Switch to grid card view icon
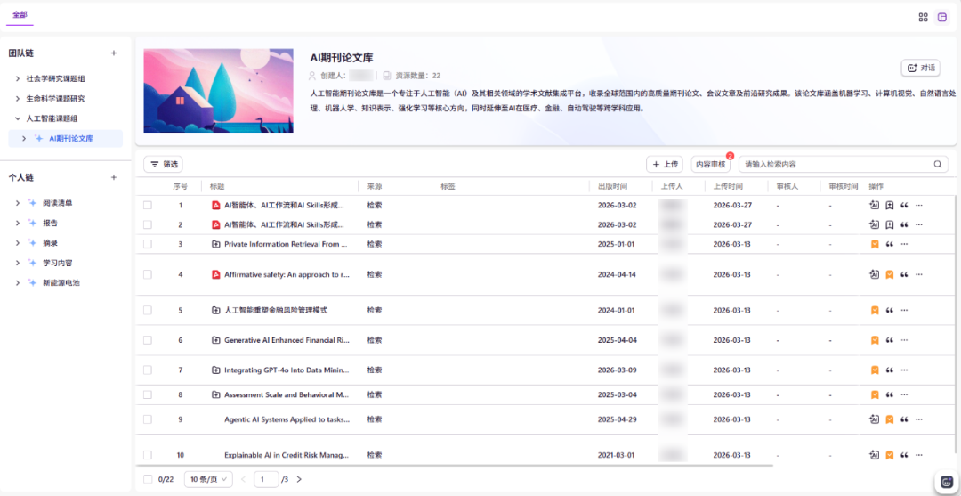 pos(923,17)
